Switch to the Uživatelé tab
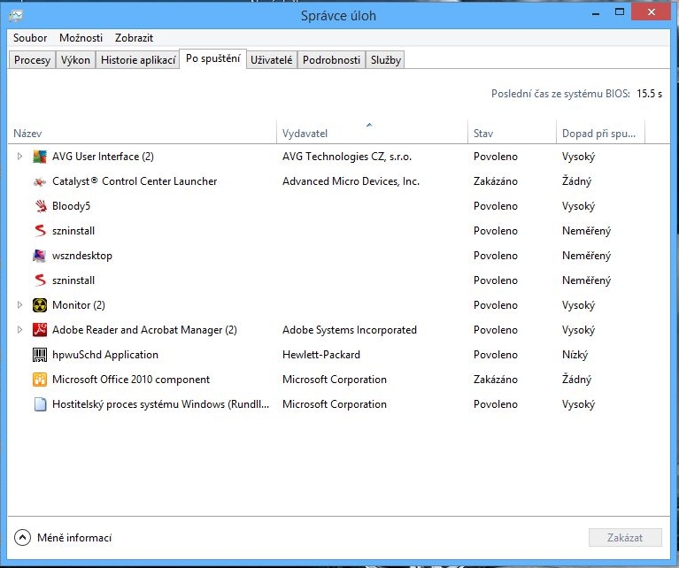The width and height of the screenshot is (679, 568). click(272, 60)
